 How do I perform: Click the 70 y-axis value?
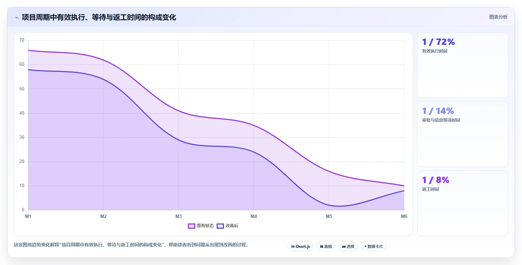22,40
